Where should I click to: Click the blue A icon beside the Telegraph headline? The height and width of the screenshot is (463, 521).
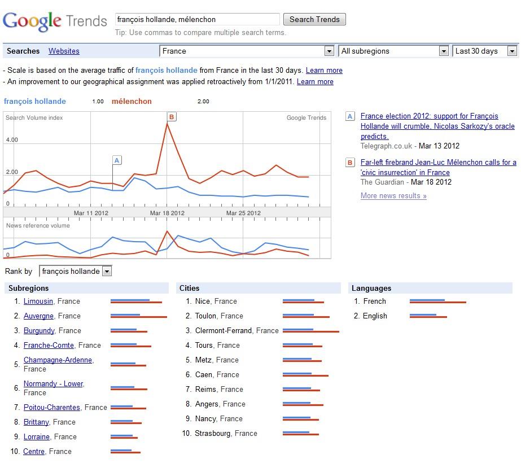click(x=350, y=117)
